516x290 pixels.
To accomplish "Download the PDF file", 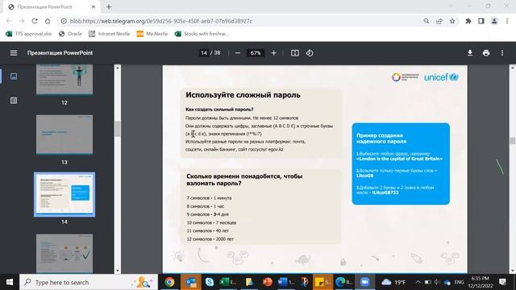I will [x=470, y=53].
